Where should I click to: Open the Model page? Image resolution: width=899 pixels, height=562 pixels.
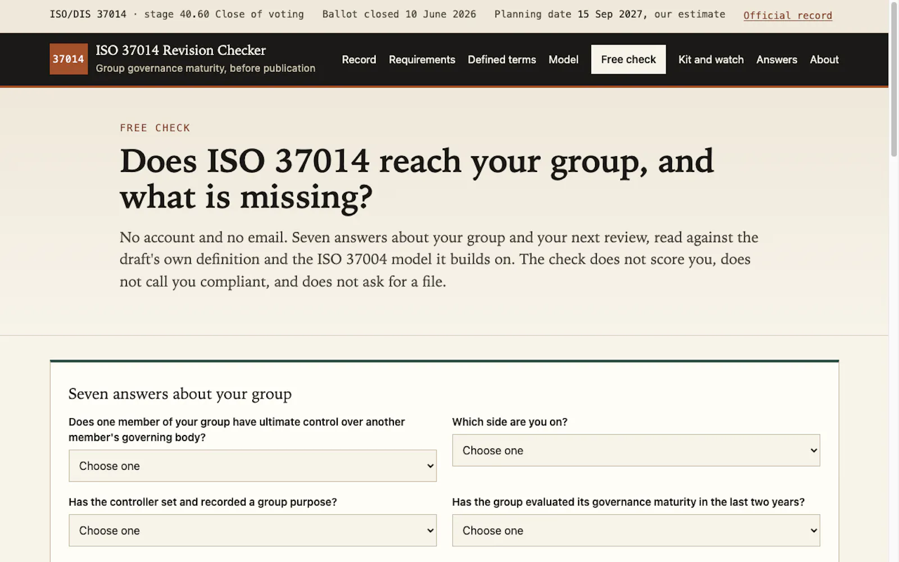point(563,60)
